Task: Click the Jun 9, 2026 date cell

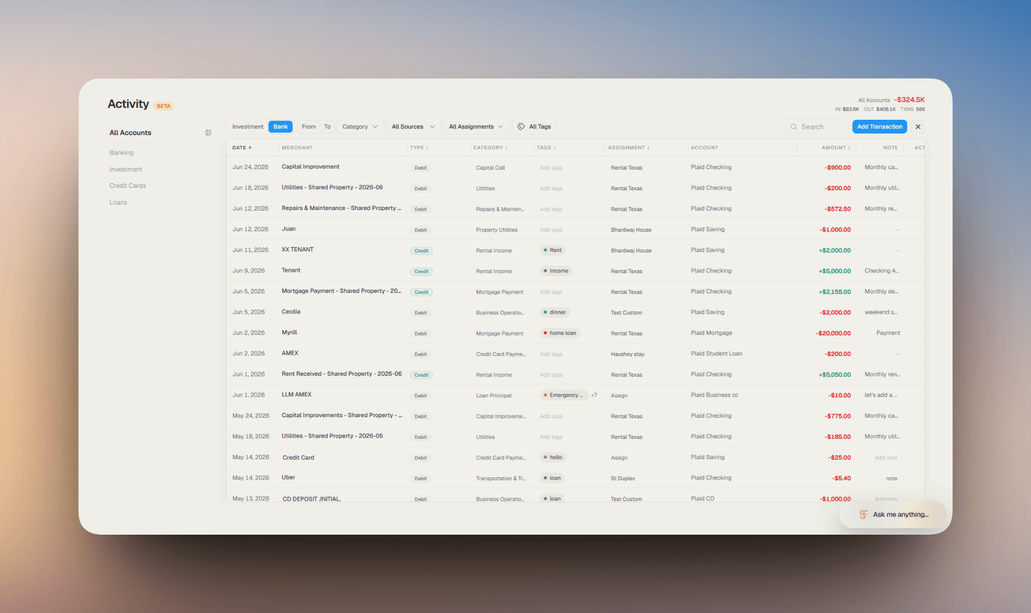Action: coord(248,271)
